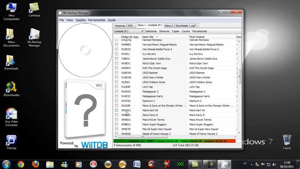Sort by Código do Jogo column header
The width and height of the screenshot is (300, 169).
tap(129, 37)
